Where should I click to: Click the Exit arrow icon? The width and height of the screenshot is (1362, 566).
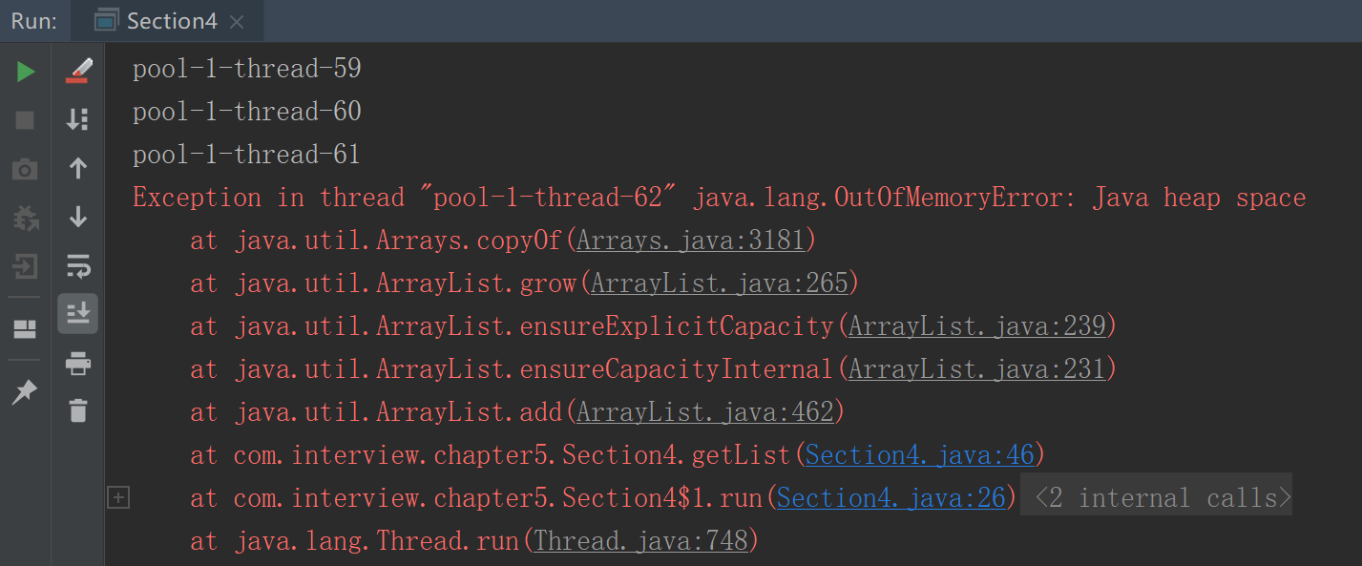click(x=25, y=266)
